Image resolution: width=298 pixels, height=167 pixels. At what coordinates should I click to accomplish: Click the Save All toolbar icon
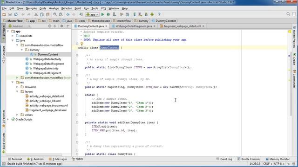[x=10, y=14]
